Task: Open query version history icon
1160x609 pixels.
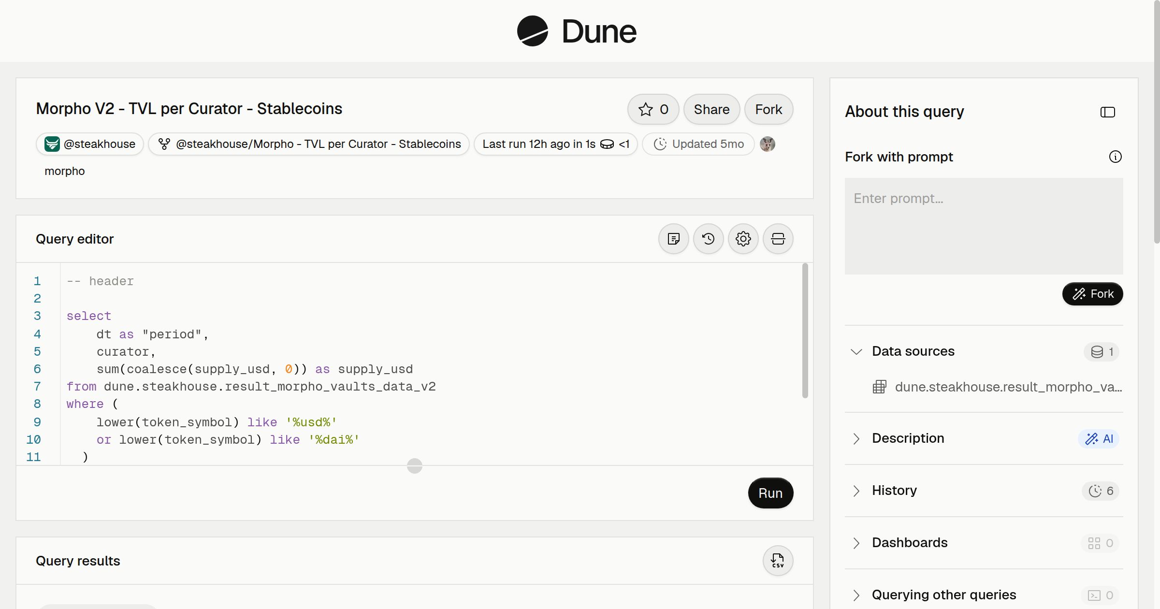Action: [x=709, y=239]
